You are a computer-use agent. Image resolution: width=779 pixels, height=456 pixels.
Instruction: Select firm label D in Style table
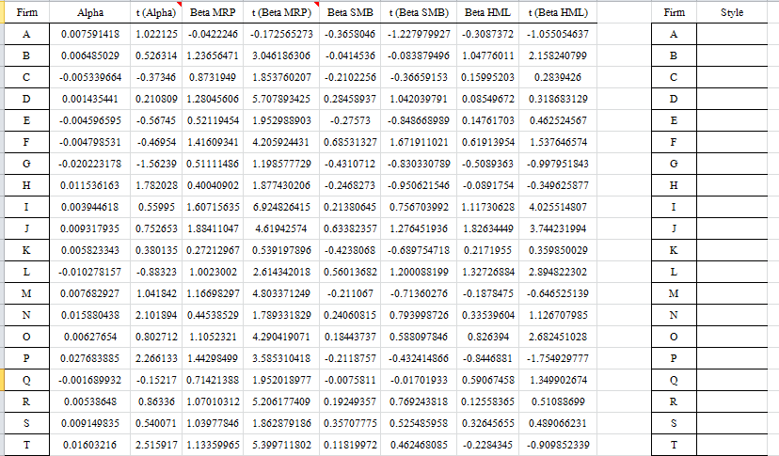[x=674, y=99]
